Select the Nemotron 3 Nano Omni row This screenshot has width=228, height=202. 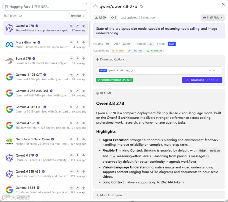(45, 141)
